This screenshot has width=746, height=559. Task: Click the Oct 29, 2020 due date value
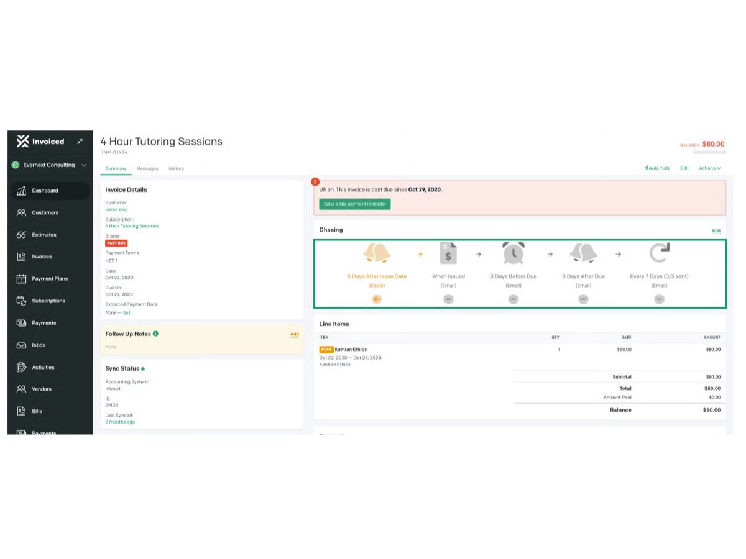point(119,294)
